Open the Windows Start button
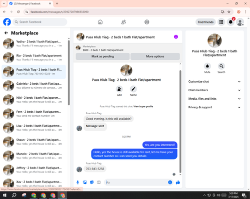Screen dimensions: 250x199 click(x=4, y=195)
